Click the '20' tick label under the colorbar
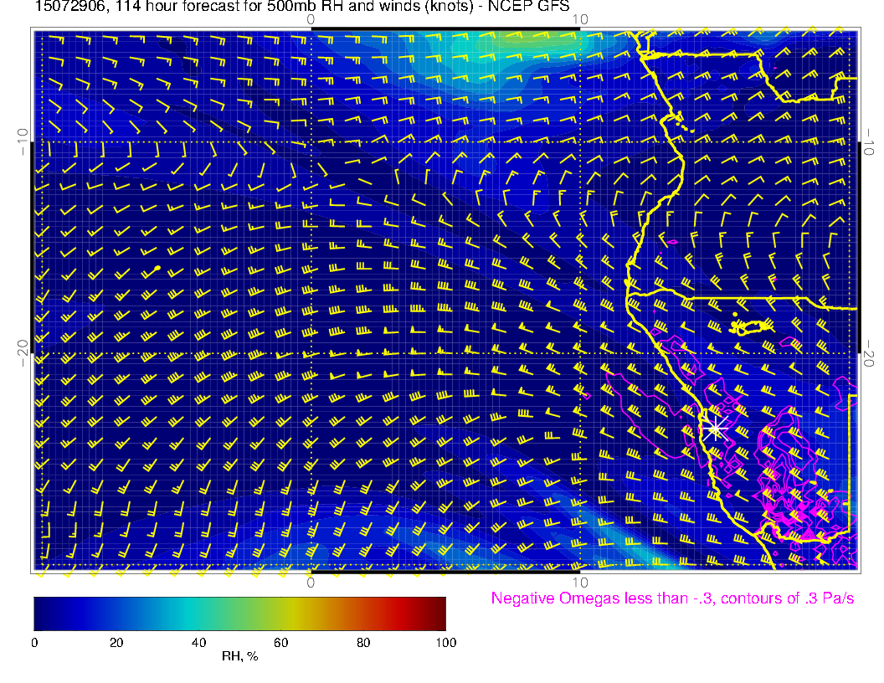The height and width of the screenshot is (683, 884). [x=116, y=643]
